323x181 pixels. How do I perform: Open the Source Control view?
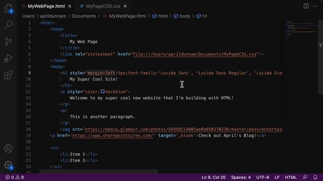(x=8, y=41)
